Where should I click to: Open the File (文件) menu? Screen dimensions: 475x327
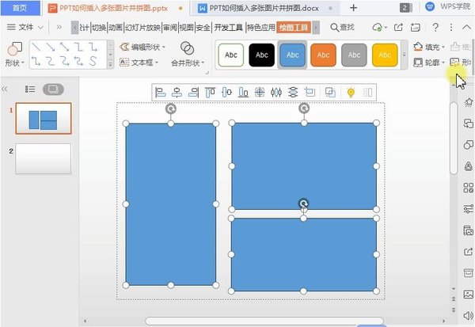[x=29, y=27]
